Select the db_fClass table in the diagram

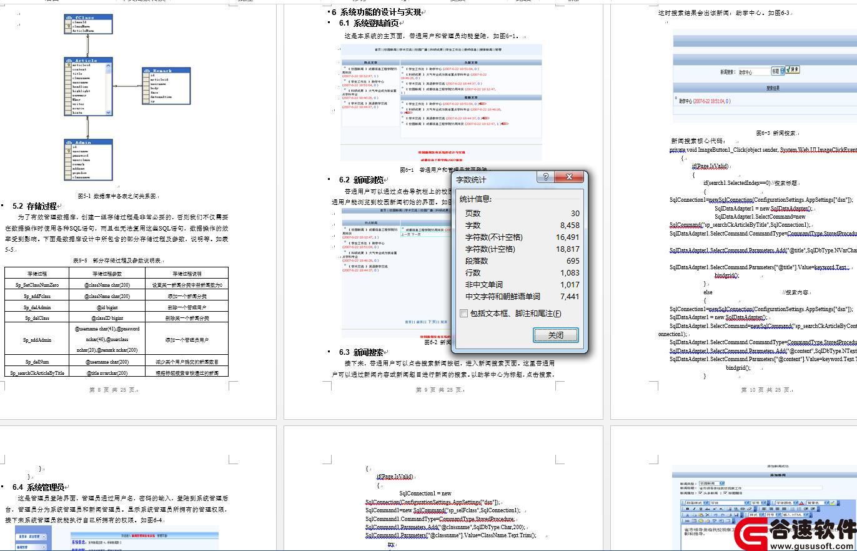click(x=89, y=24)
